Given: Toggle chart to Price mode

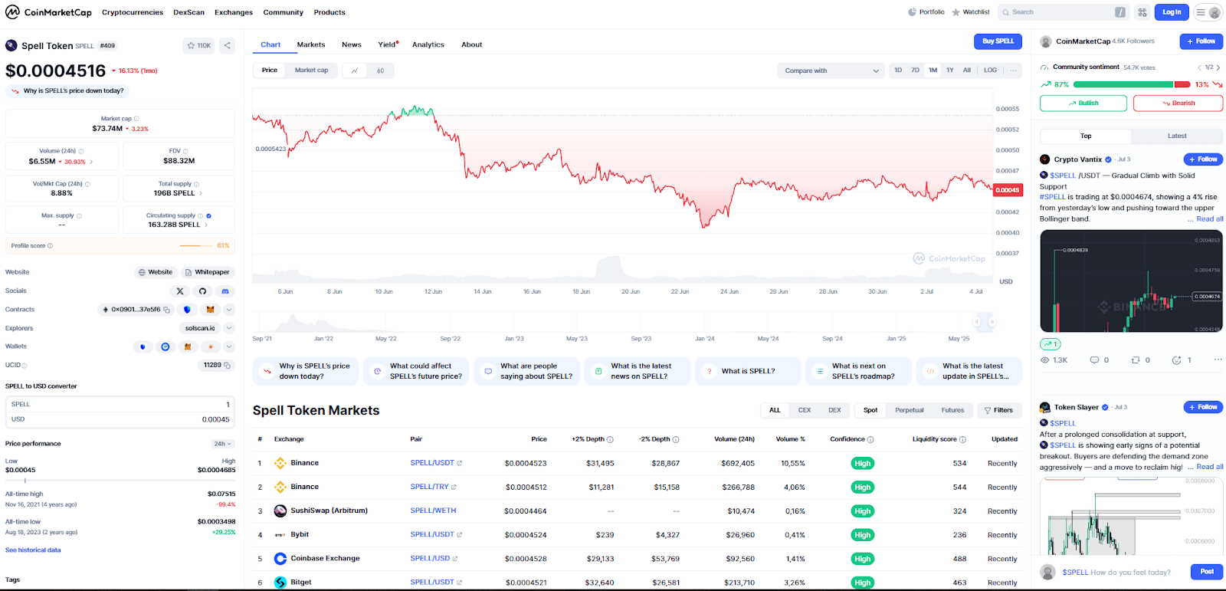Looking at the screenshot, I should [x=270, y=71].
